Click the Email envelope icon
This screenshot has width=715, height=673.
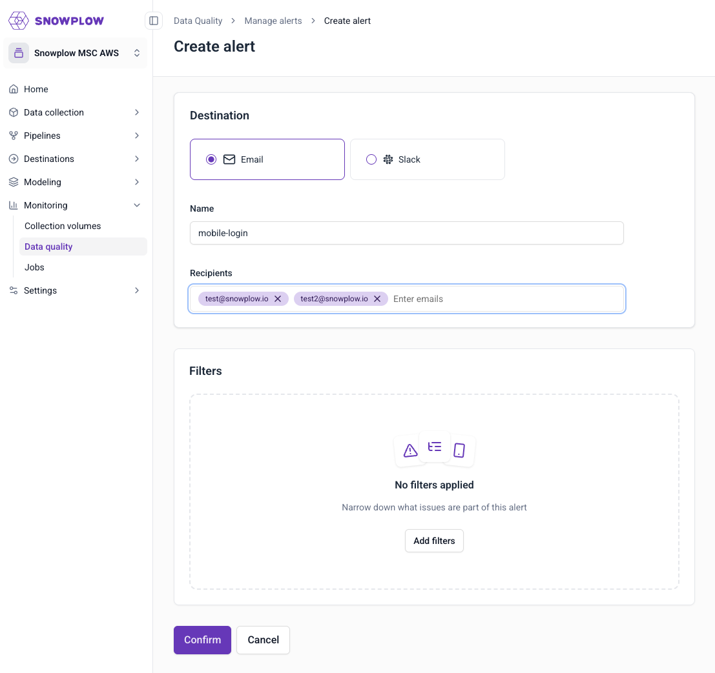click(x=229, y=159)
